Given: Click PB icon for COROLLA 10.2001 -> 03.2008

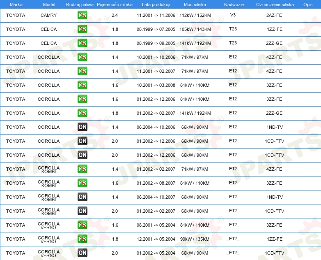Looking at the screenshot, I should [x=82, y=85].
